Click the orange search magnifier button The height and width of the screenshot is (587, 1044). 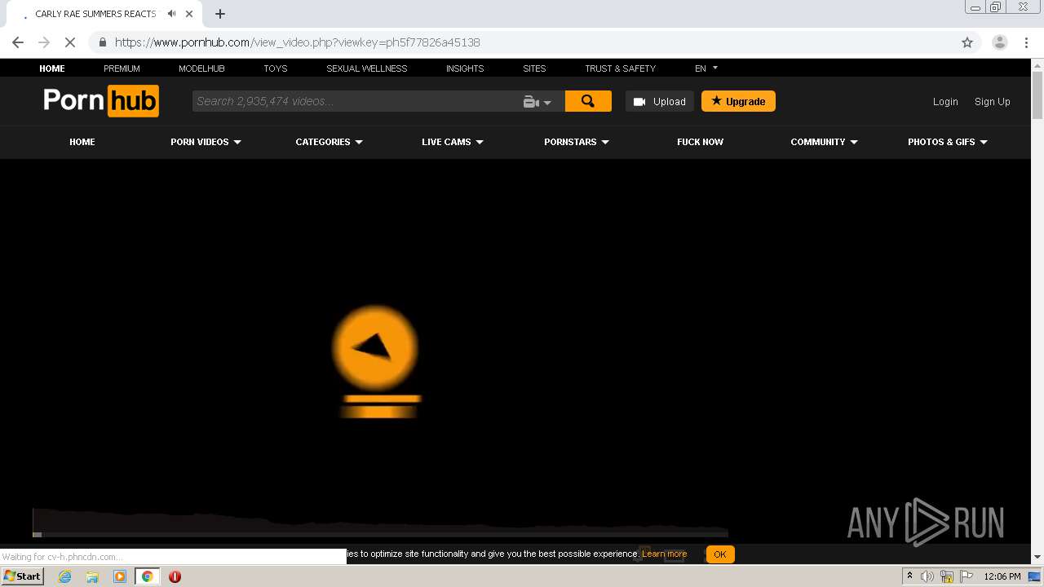588,101
